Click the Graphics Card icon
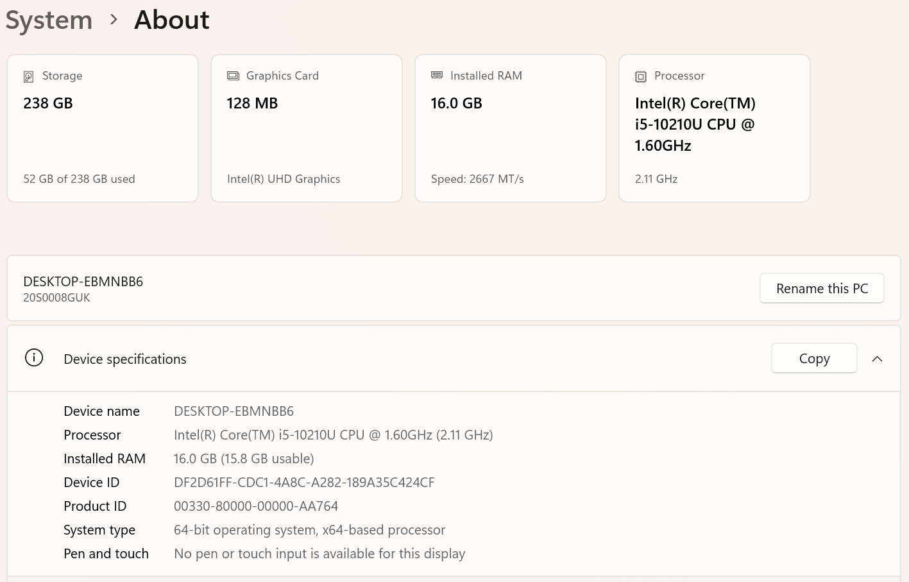Screen dimensions: 909x582 pos(233,76)
